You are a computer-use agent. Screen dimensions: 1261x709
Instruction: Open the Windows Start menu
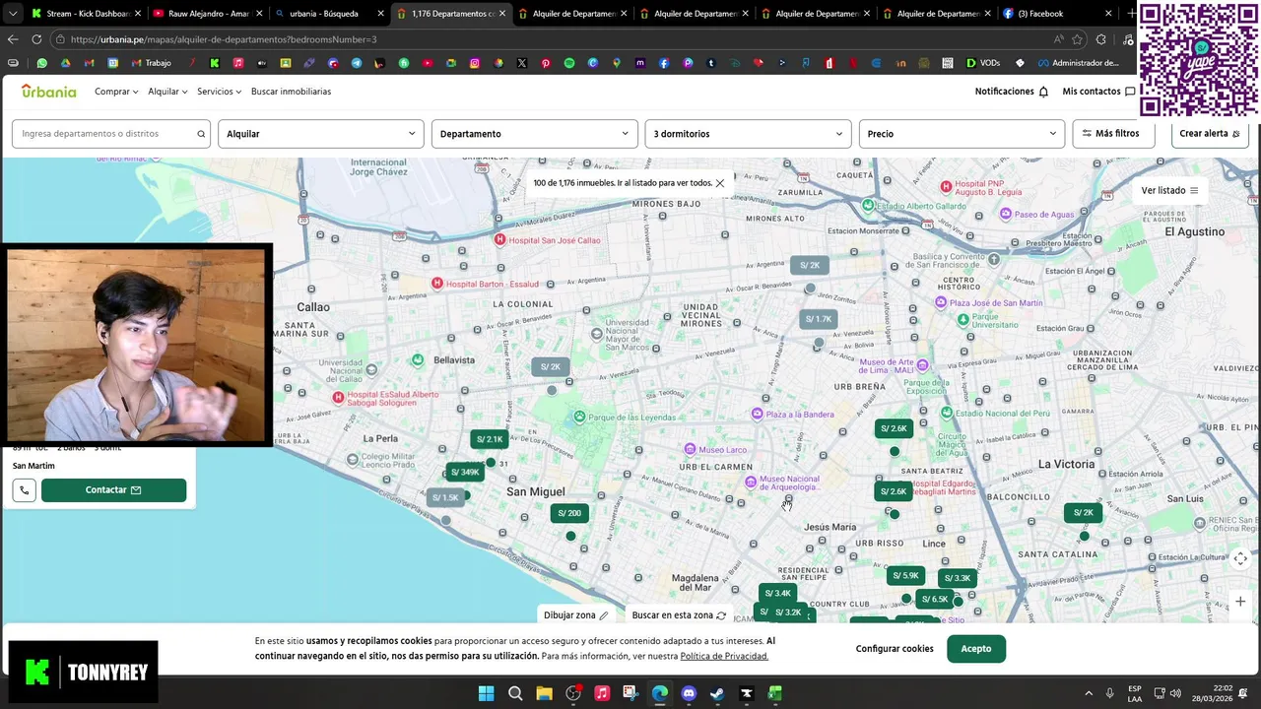(486, 693)
